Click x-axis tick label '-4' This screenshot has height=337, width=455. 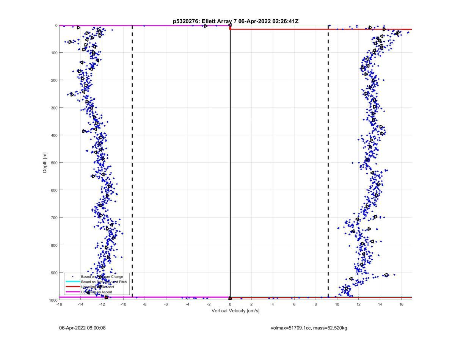tap(187, 304)
